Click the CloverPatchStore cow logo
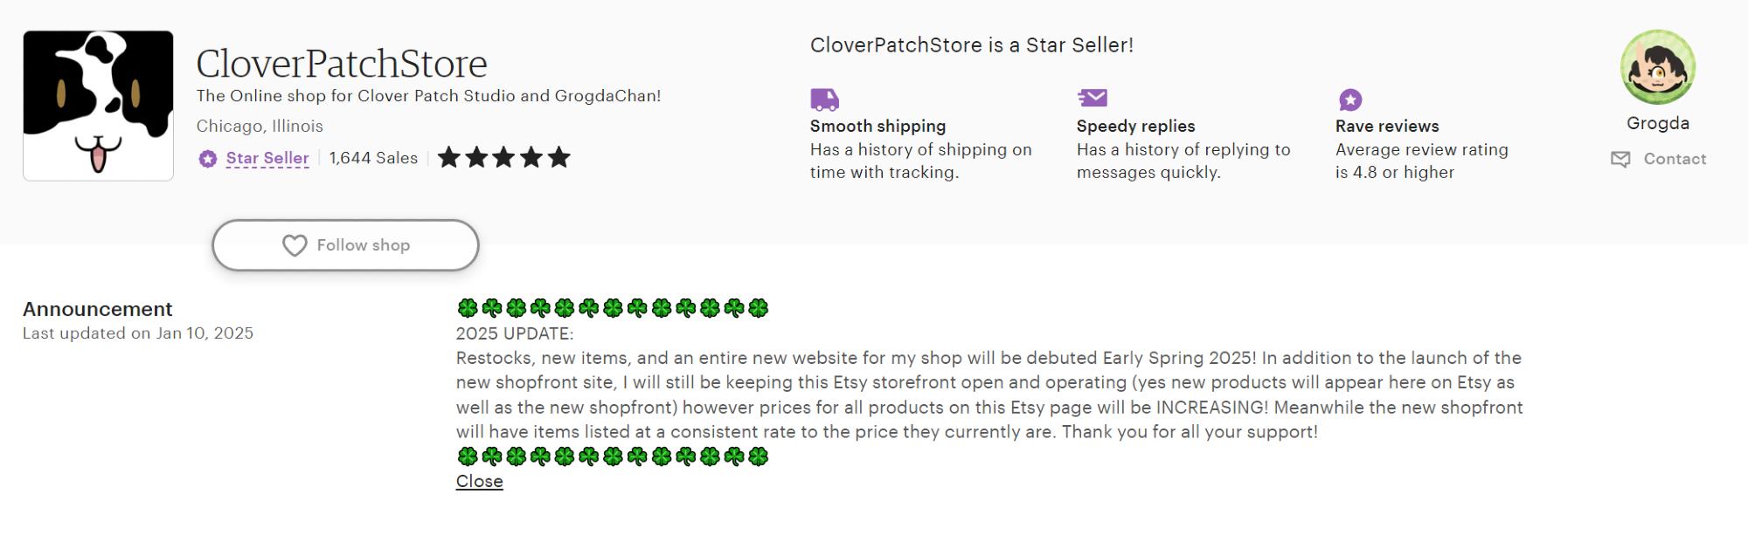 (98, 106)
